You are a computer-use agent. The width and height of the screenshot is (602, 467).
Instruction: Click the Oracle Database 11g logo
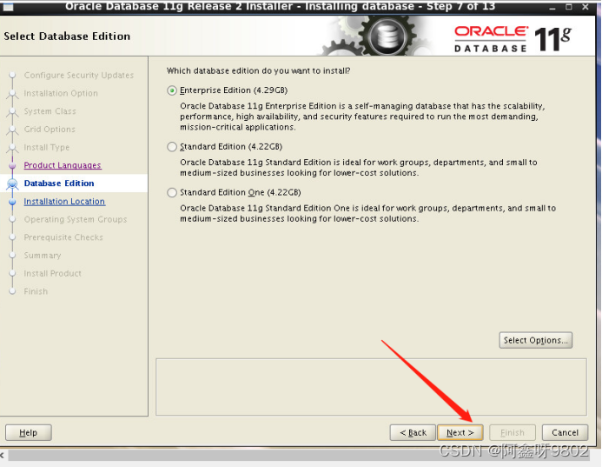(x=513, y=39)
